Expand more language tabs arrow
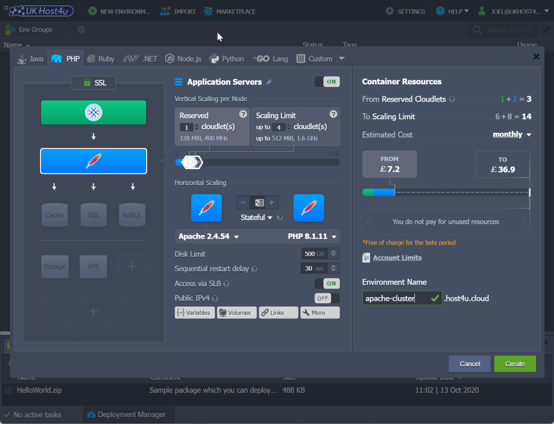The image size is (554, 424). click(x=342, y=58)
